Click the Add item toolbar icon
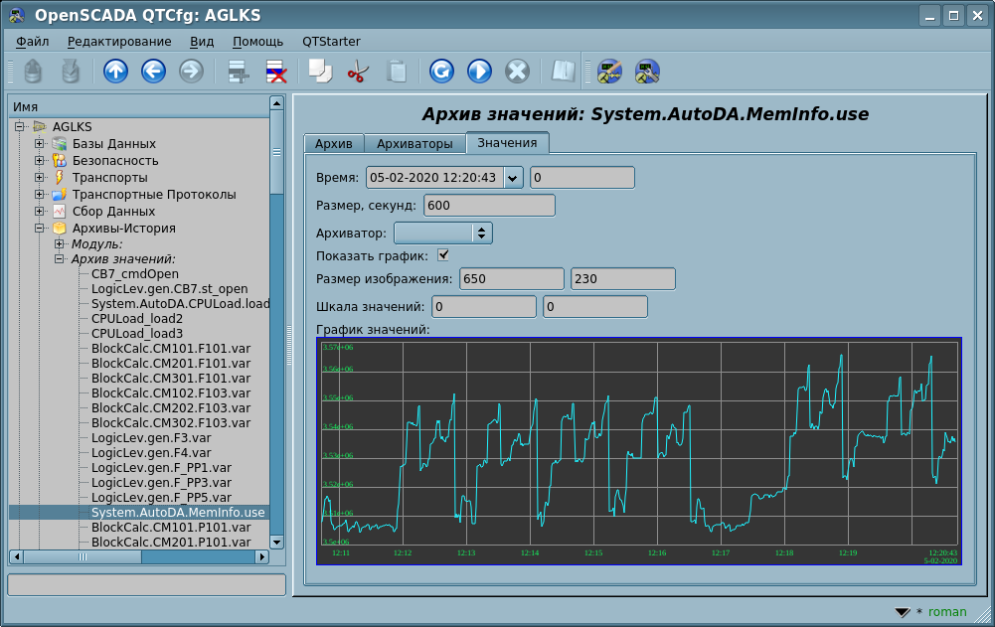The image size is (995, 627). click(238, 72)
